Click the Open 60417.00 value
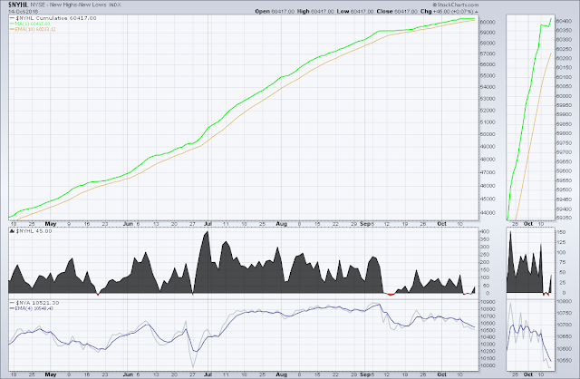 [275, 12]
